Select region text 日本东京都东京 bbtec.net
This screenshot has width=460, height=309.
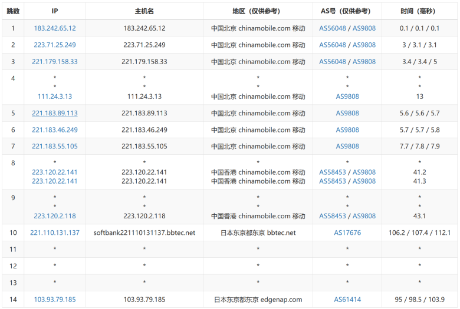[258, 232]
